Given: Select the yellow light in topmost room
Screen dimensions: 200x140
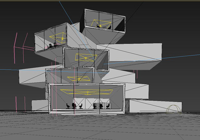Looking at the screenshot, I should (100, 25).
